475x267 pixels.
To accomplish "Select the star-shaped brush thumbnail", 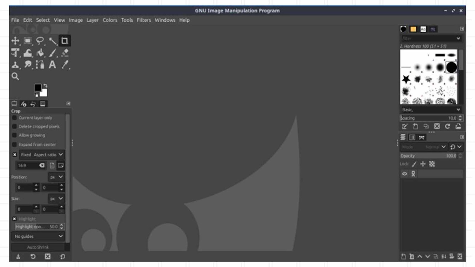I will pyautogui.click(x=406, y=79).
